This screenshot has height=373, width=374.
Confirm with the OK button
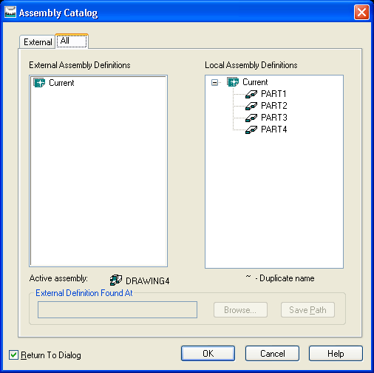click(x=208, y=354)
